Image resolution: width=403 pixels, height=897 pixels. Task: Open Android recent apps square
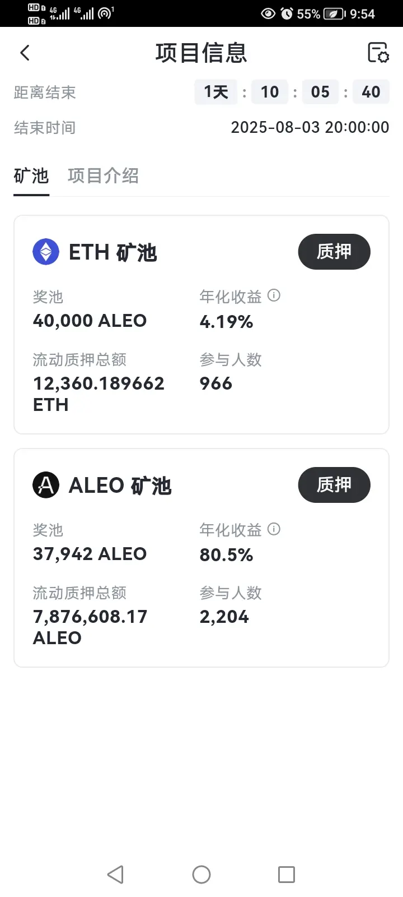pos(287,875)
